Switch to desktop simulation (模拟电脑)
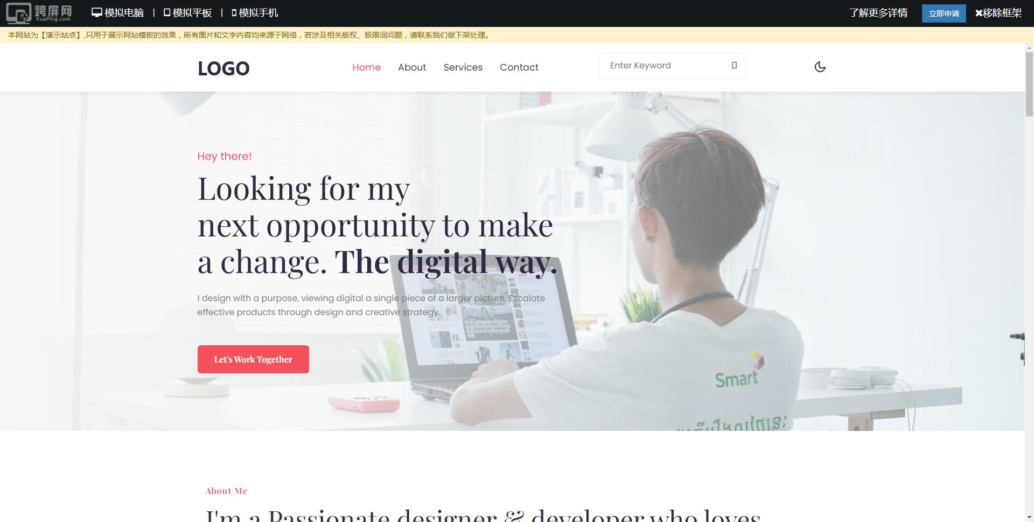The width and height of the screenshot is (1034, 522). (117, 12)
